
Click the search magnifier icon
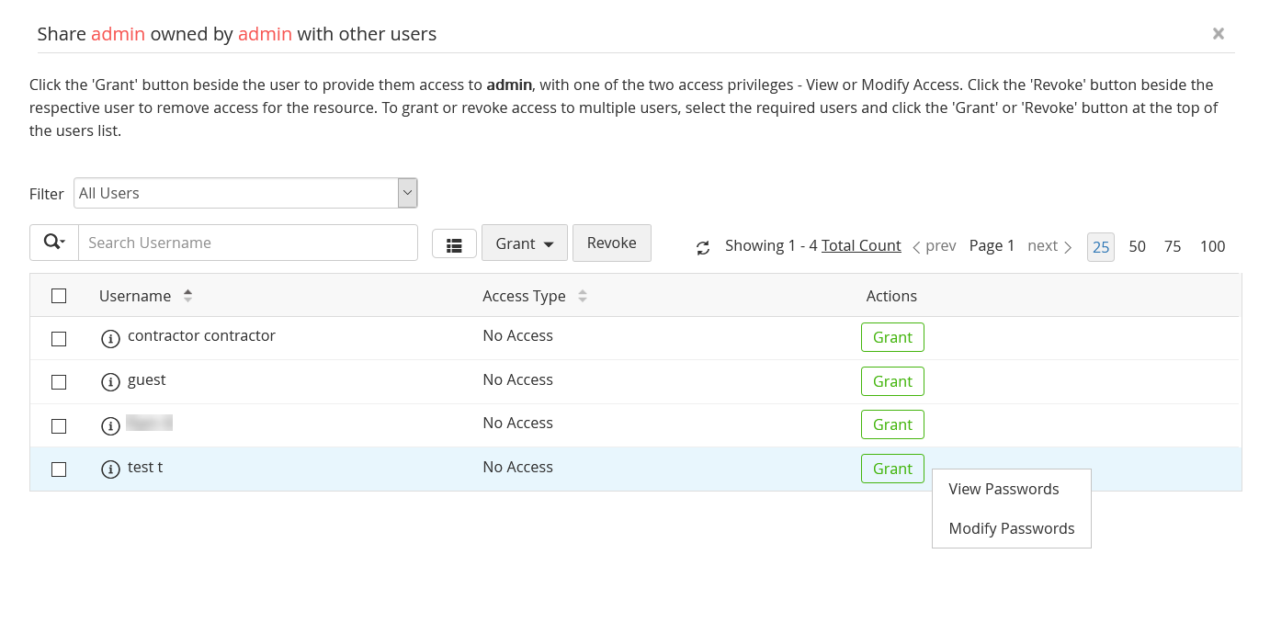54,243
